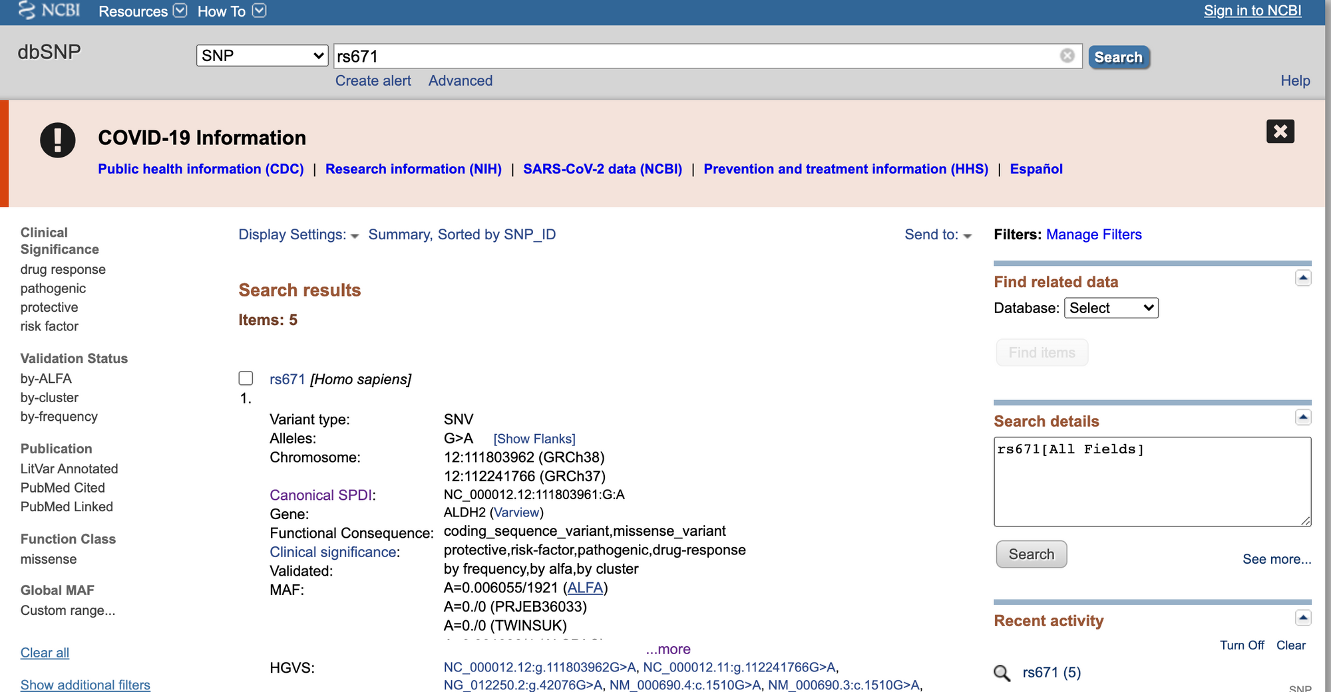
Task: Open the Advanced search page
Action: point(460,80)
